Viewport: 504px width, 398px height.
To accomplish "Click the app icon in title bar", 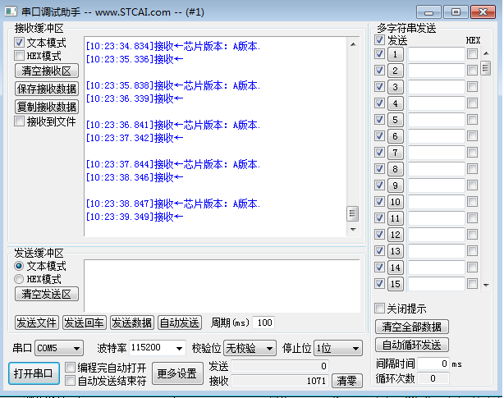I will [11, 11].
